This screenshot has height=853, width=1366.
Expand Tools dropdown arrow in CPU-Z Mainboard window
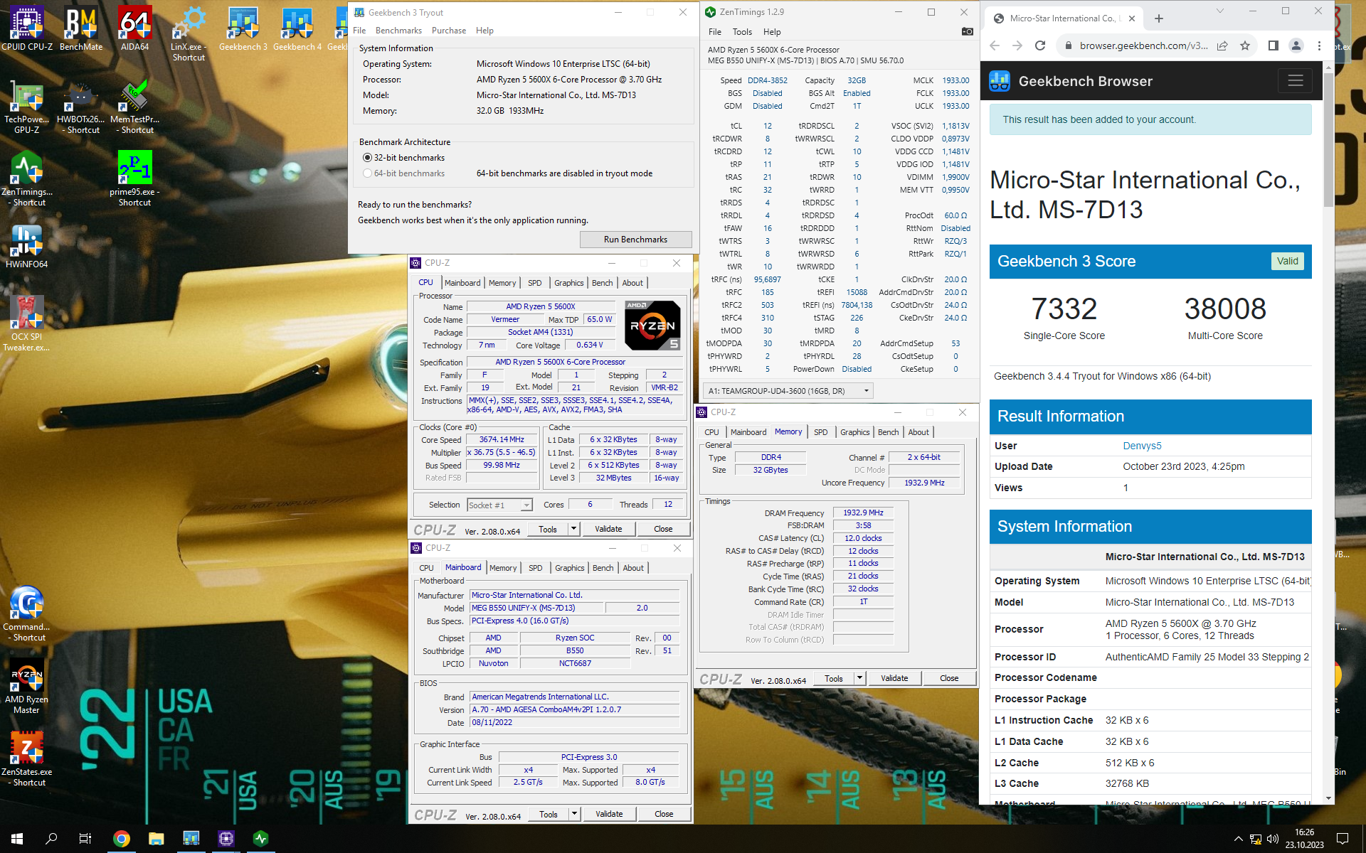(x=574, y=814)
